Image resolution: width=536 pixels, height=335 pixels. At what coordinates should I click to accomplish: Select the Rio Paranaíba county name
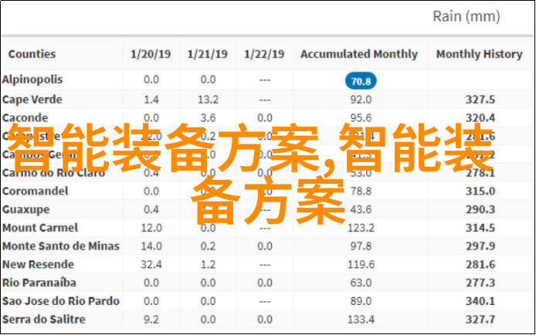[39, 283]
